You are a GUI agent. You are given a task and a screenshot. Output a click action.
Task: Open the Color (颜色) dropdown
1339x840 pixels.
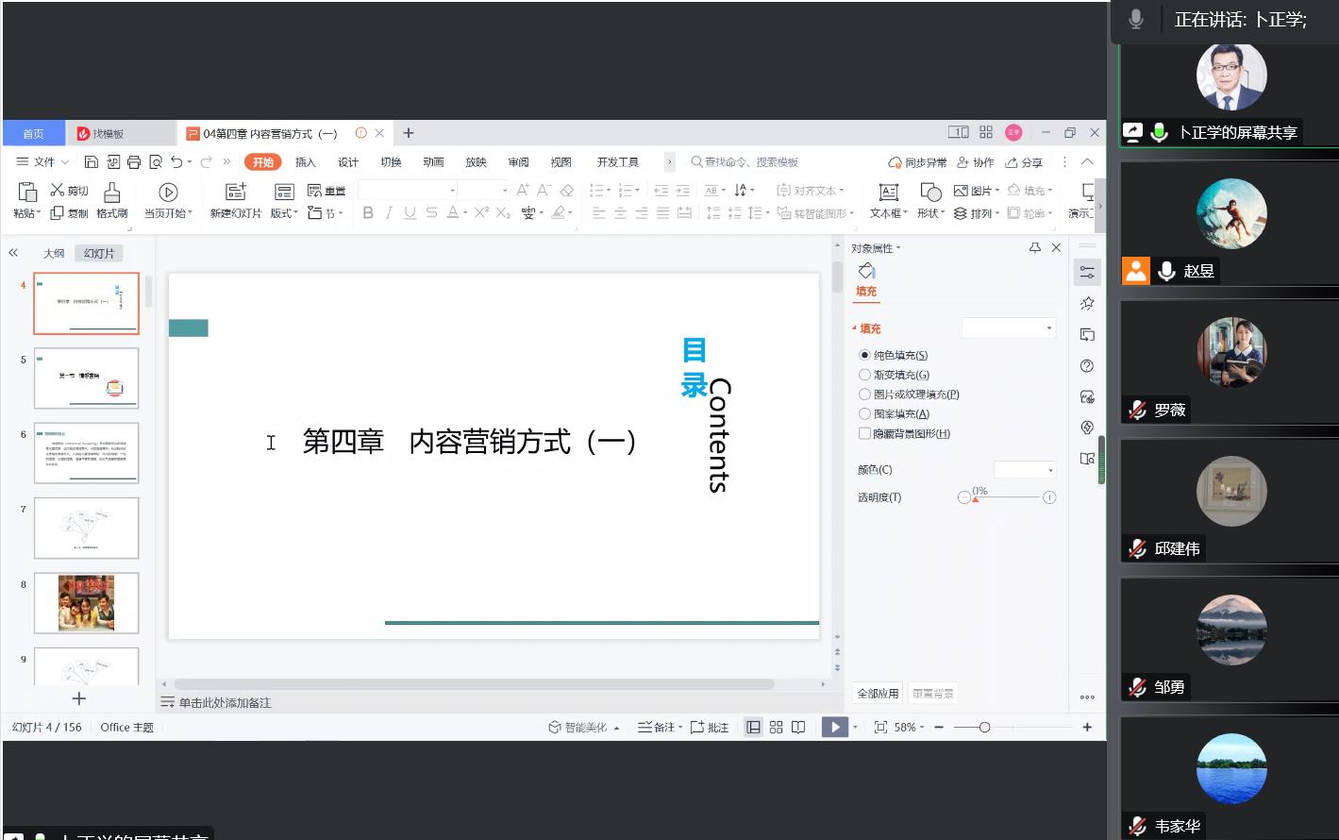tap(1025, 470)
